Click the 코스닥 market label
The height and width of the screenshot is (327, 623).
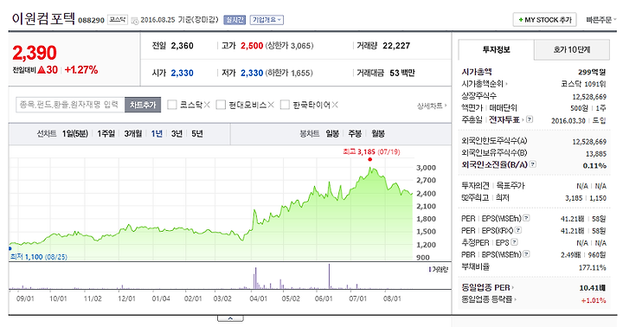(x=118, y=20)
